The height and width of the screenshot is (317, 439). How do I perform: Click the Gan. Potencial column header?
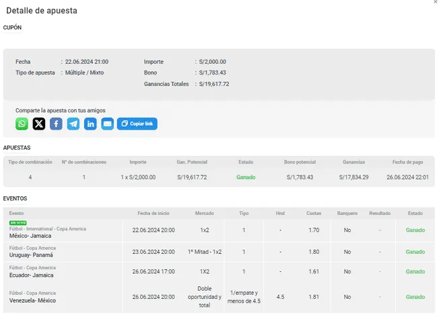pos(192,162)
